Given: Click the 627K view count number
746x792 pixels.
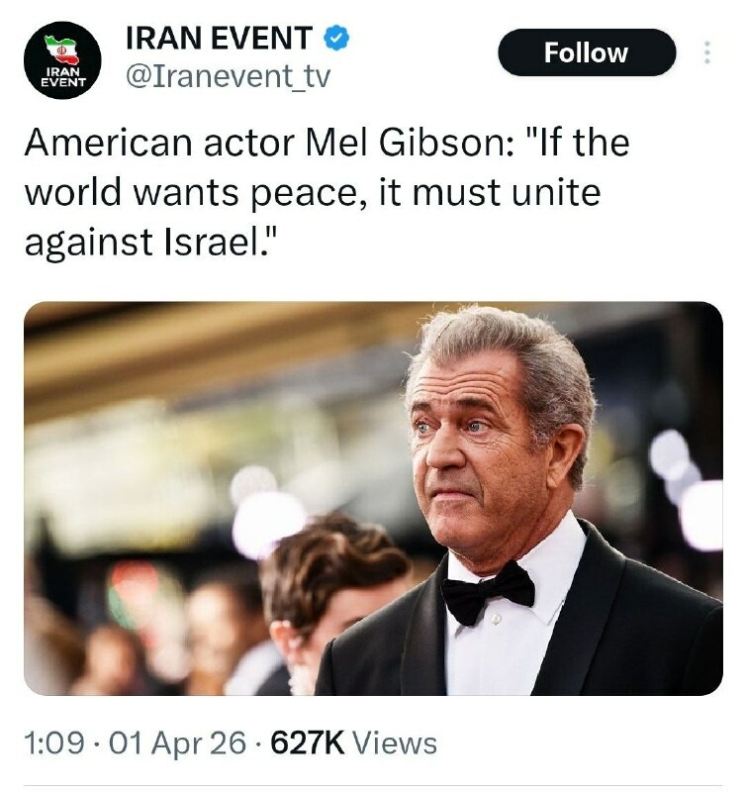Looking at the screenshot, I should pos(306,742).
